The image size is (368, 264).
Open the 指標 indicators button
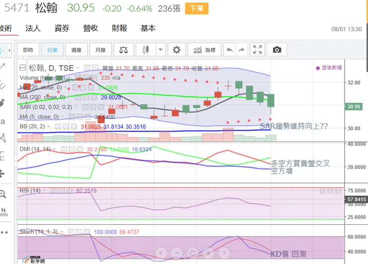[x=204, y=50]
